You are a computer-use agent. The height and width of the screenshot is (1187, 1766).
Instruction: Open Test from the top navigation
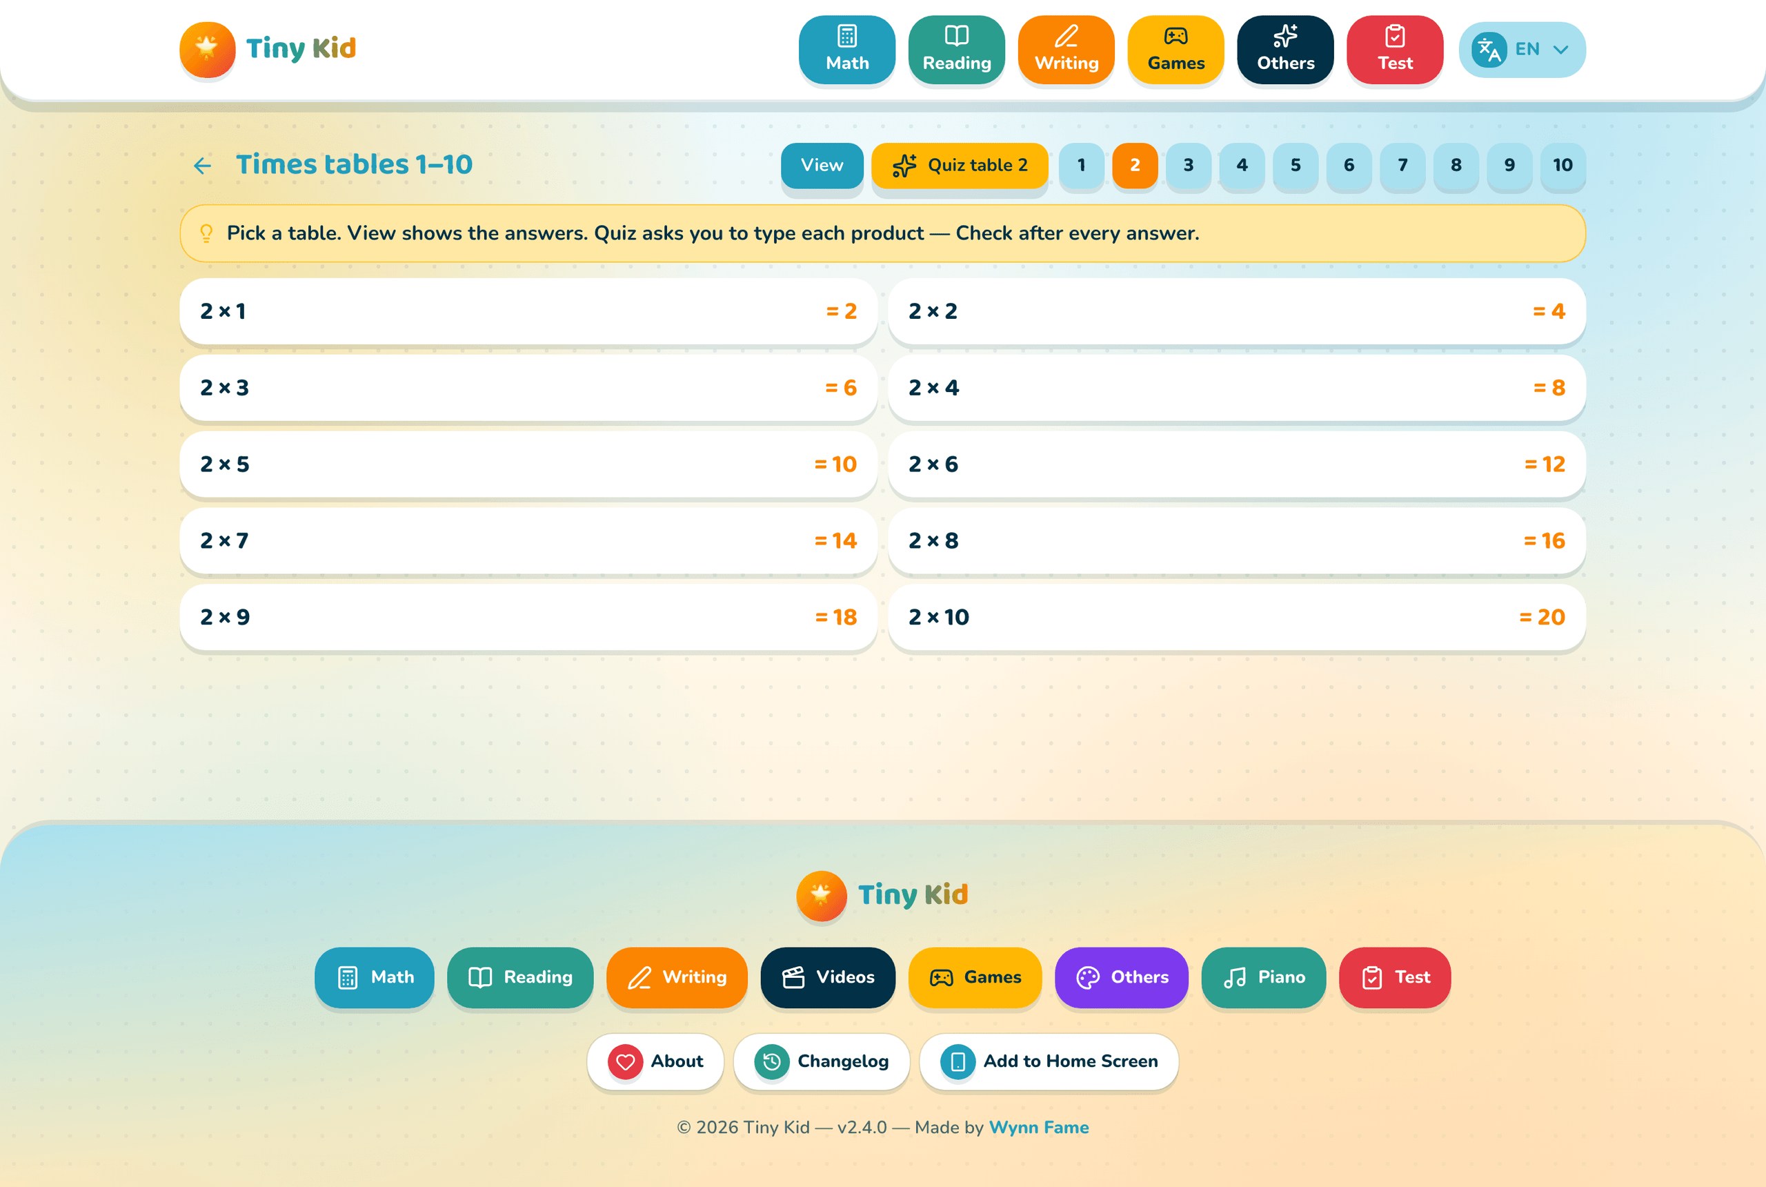tap(1396, 49)
